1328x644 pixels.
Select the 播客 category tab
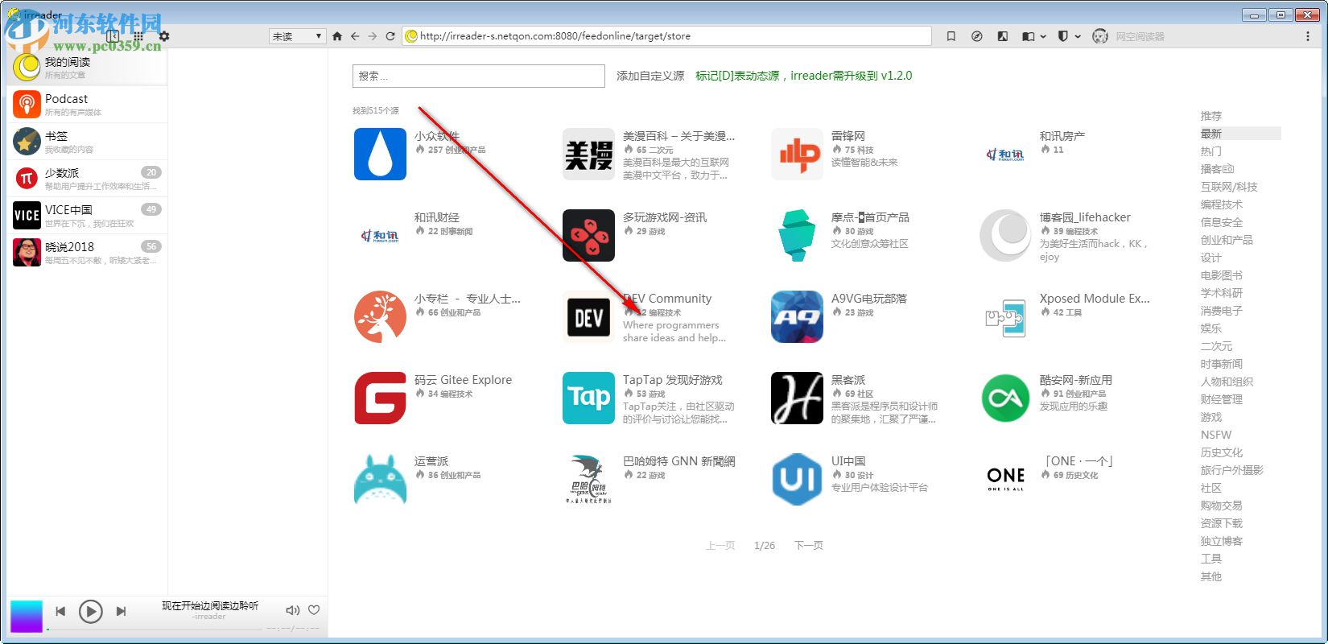(1217, 169)
